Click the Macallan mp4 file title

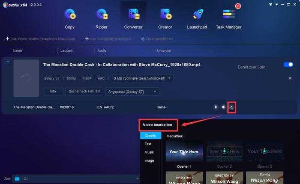click(x=122, y=65)
